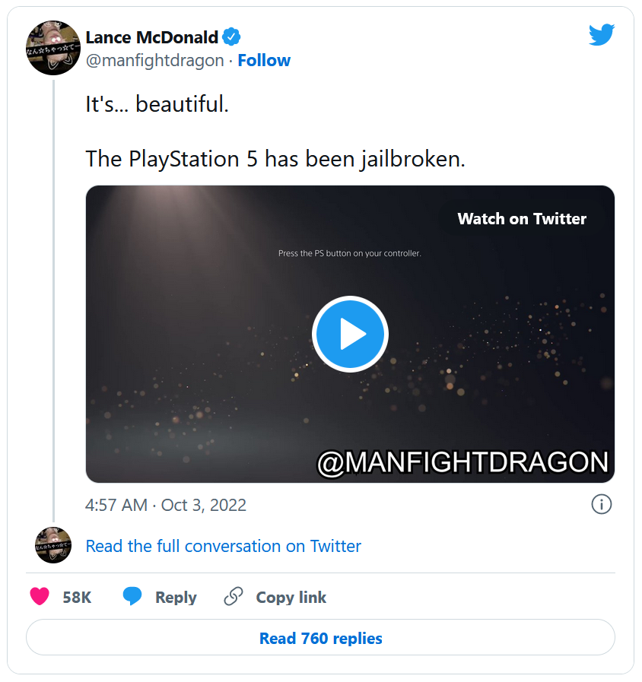Click the Copy link text label
The width and height of the screenshot is (642, 682).
coord(291,598)
